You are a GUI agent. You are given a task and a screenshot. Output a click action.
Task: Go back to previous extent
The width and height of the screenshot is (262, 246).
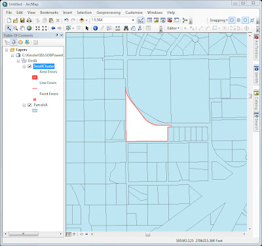(53, 28)
